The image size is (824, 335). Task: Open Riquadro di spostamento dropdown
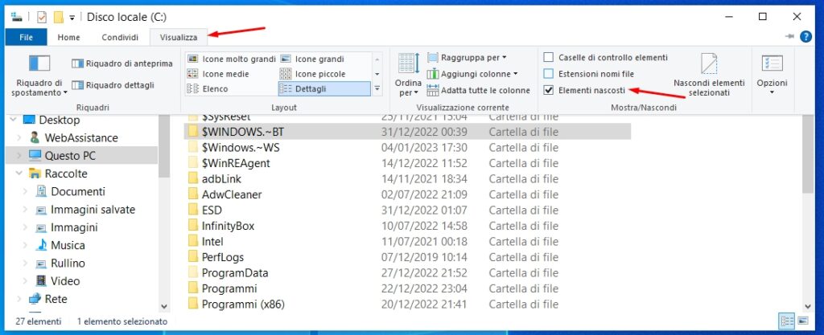39,76
